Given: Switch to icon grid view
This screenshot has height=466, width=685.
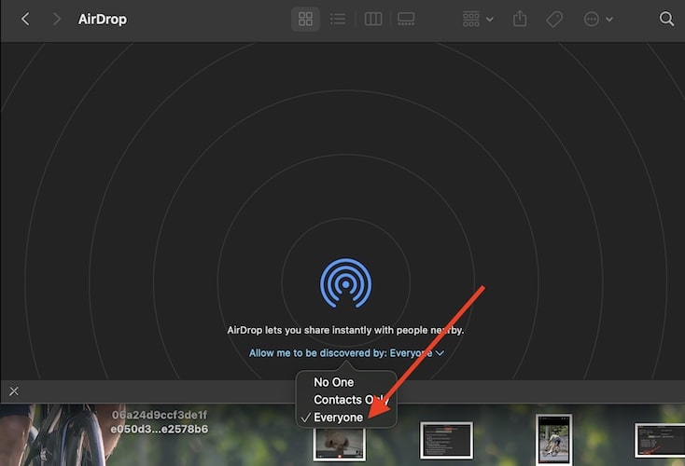Looking at the screenshot, I should click(x=305, y=19).
